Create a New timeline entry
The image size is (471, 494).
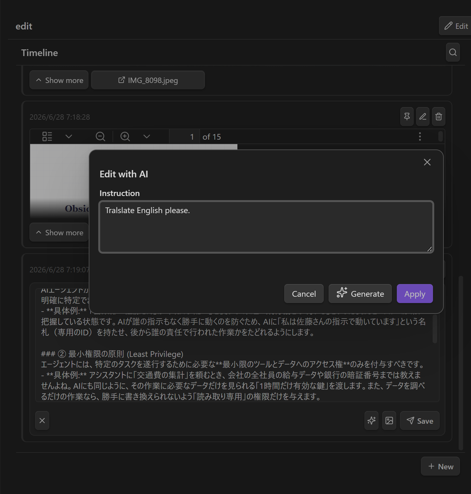pos(440,466)
